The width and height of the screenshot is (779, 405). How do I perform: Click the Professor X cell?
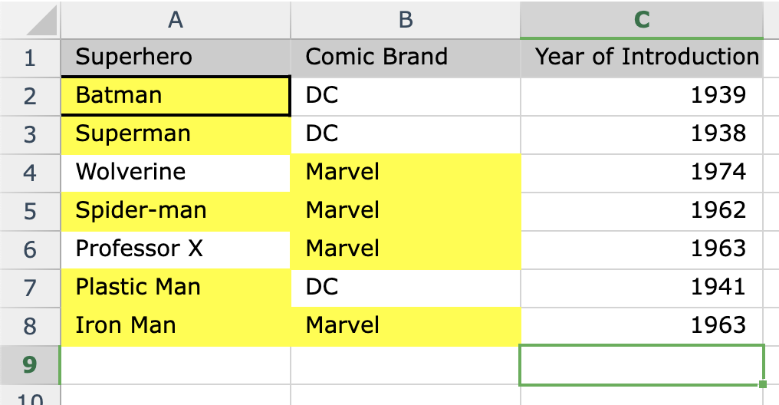click(x=176, y=249)
